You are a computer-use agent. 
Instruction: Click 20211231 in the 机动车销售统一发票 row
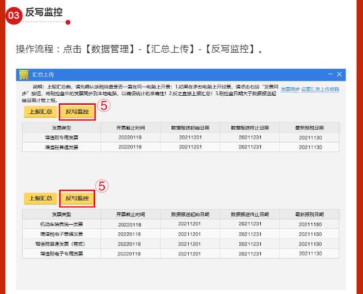pos(250,224)
